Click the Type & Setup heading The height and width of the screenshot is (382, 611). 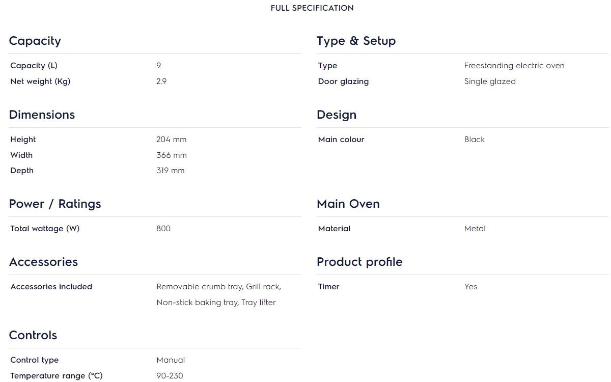click(356, 41)
